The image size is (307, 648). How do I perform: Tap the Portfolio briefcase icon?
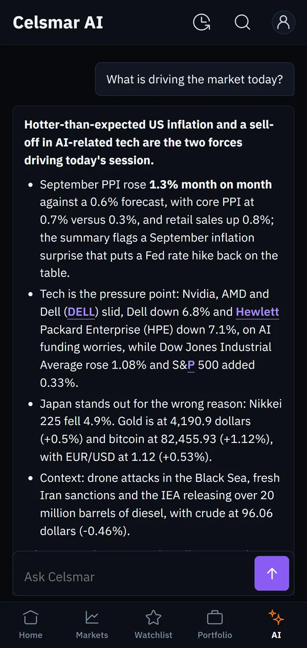pos(215,617)
